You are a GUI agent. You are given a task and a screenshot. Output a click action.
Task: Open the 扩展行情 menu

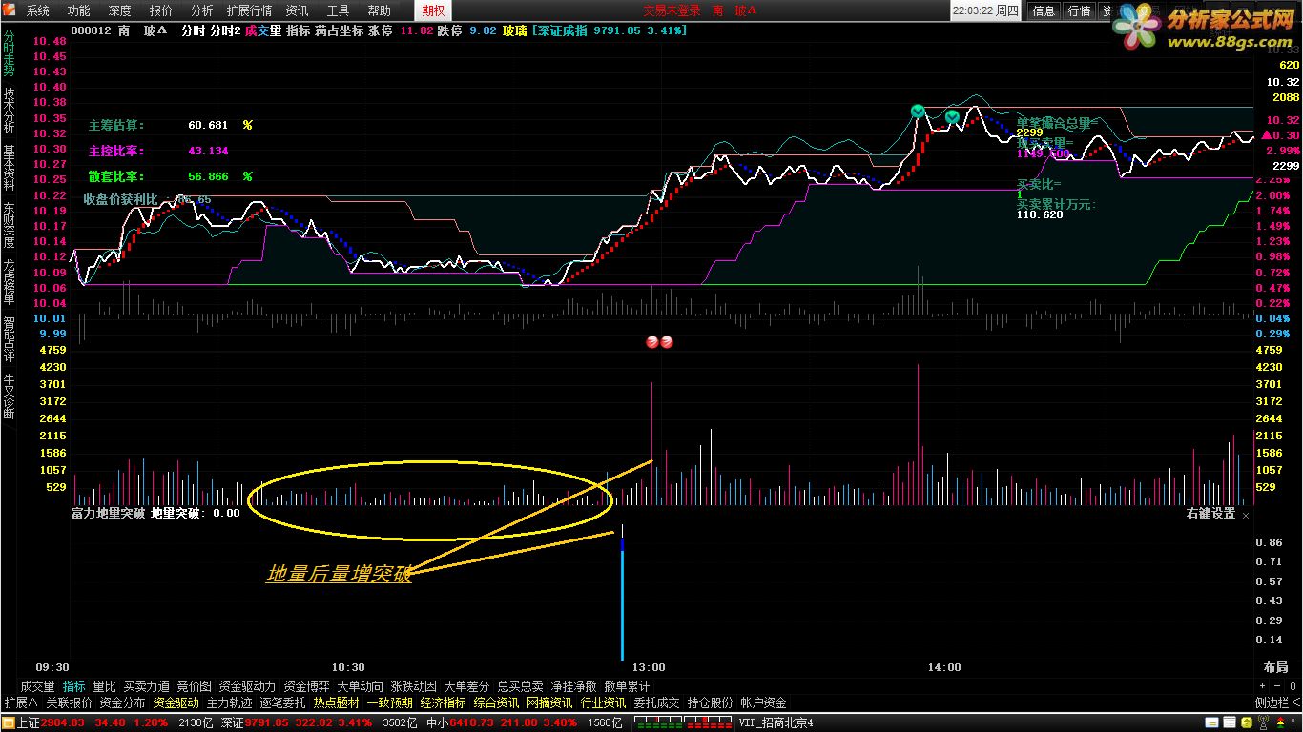click(x=249, y=10)
